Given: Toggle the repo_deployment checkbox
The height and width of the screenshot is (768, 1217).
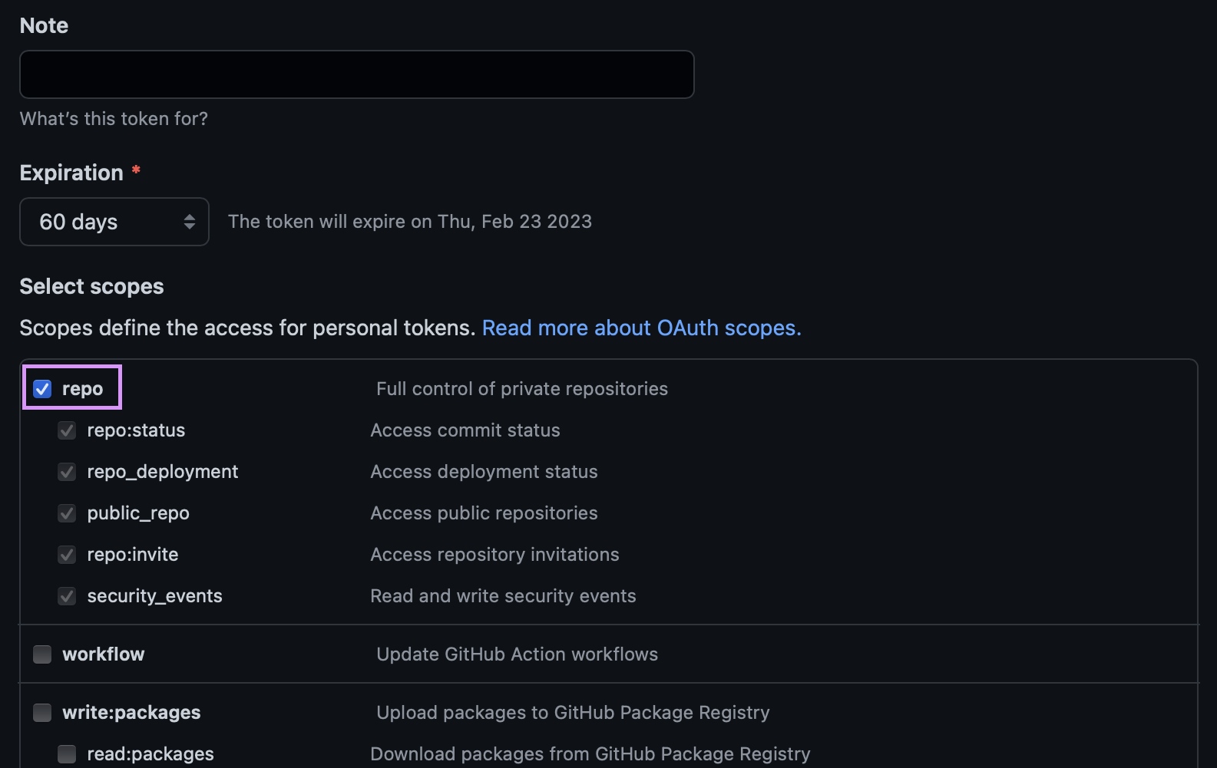Looking at the screenshot, I should pos(67,472).
